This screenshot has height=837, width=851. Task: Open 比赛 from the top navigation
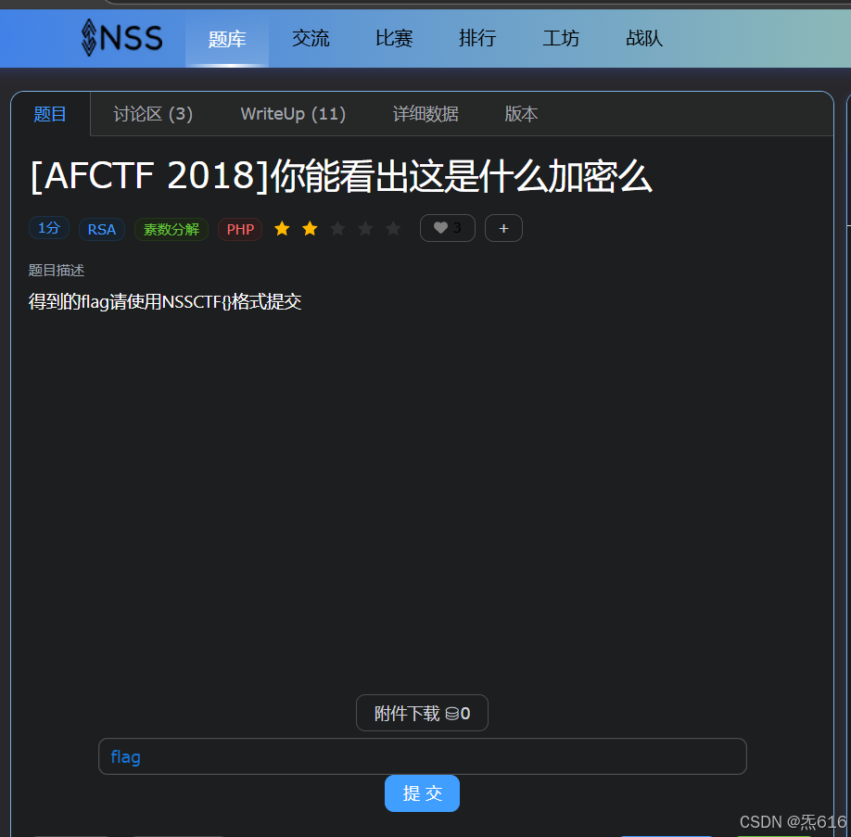pos(394,38)
